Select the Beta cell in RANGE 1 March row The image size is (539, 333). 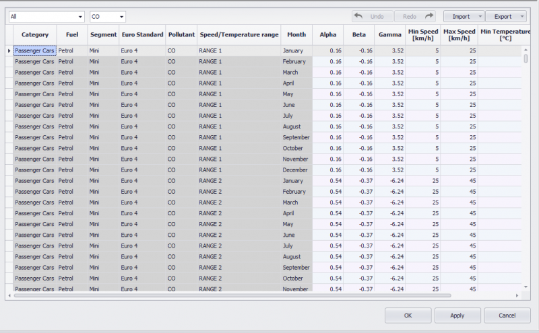click(x=359, y=73)
